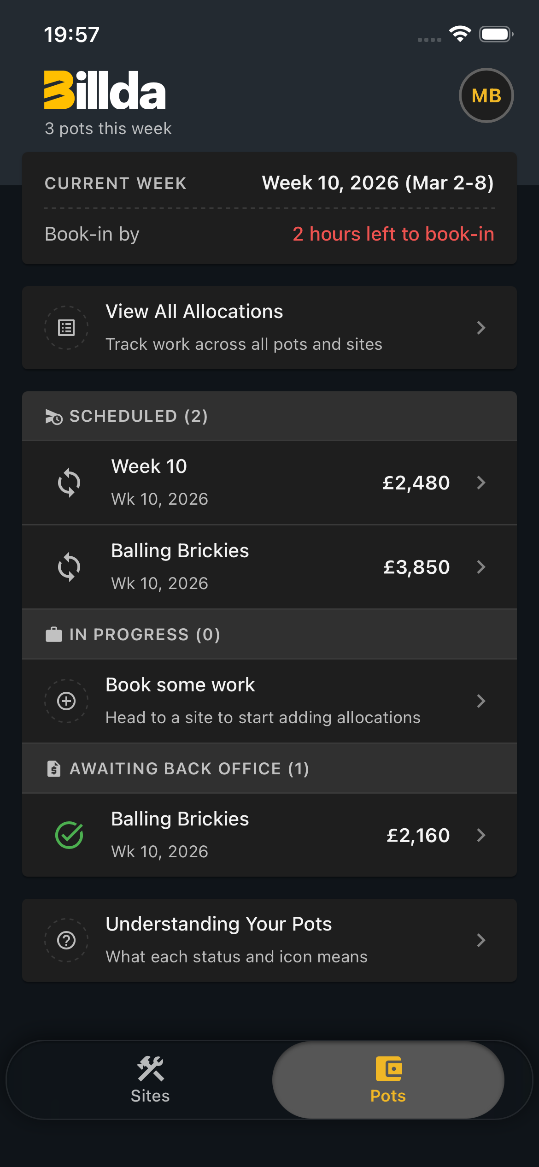Tap the '2 hours left to book-in' warning
The width and height of the screenshot is (539, 1167).
tap(393, 234)
